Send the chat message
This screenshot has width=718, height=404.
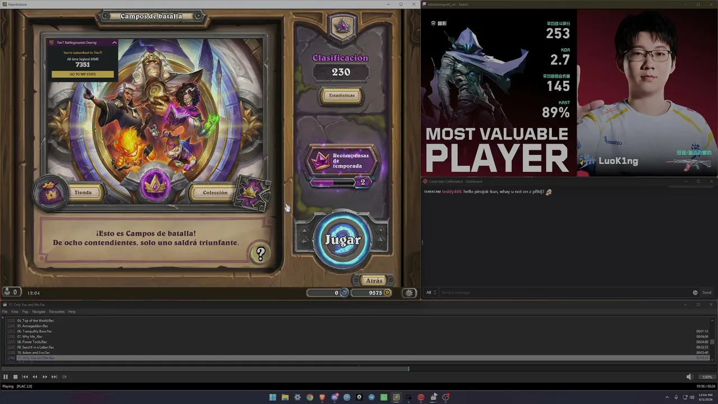point(707,292)
